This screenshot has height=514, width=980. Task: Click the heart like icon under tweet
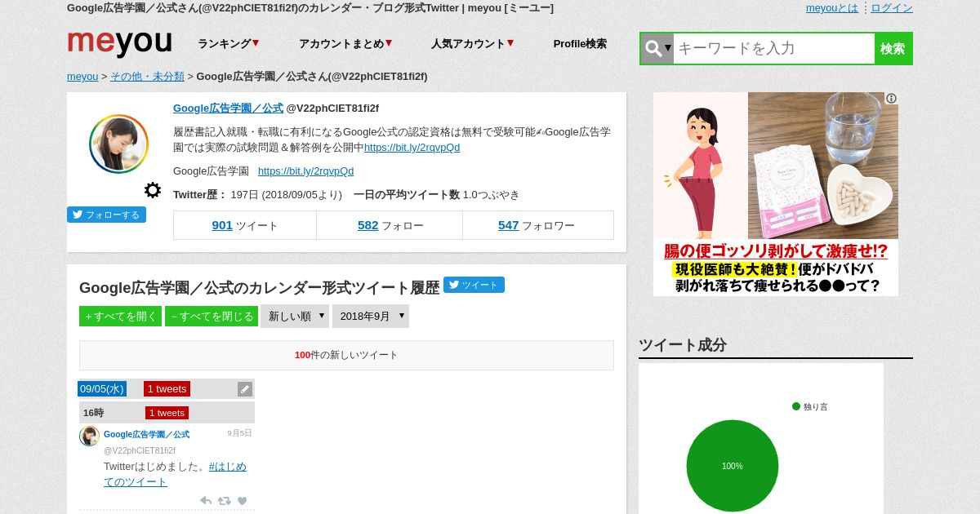(x=242, y=501)
